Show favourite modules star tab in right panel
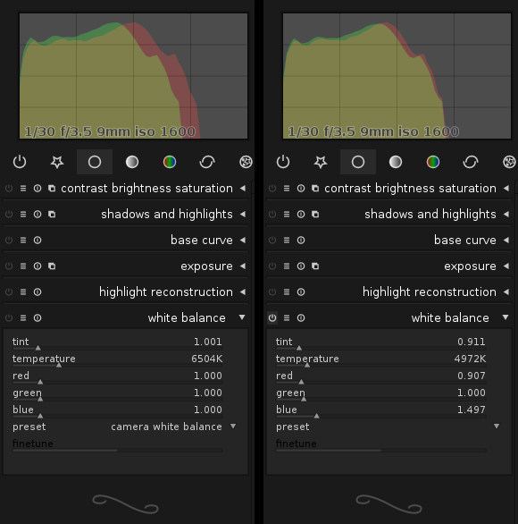This screenshot has height=524, width=518. point(321,162)
